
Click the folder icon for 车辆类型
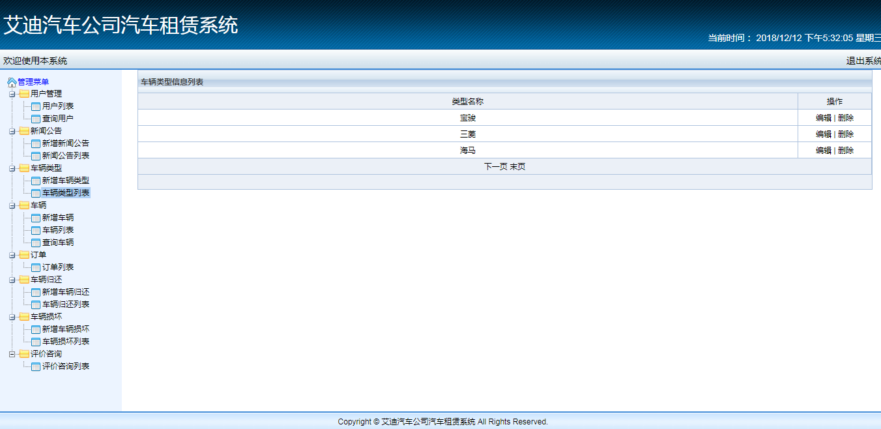pos(24,168)
